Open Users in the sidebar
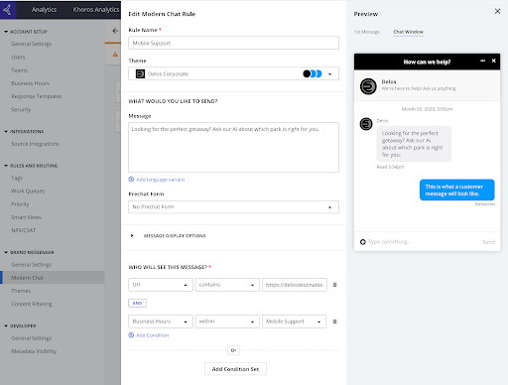This screenshot has height=385, width=508. click(18, 58)
